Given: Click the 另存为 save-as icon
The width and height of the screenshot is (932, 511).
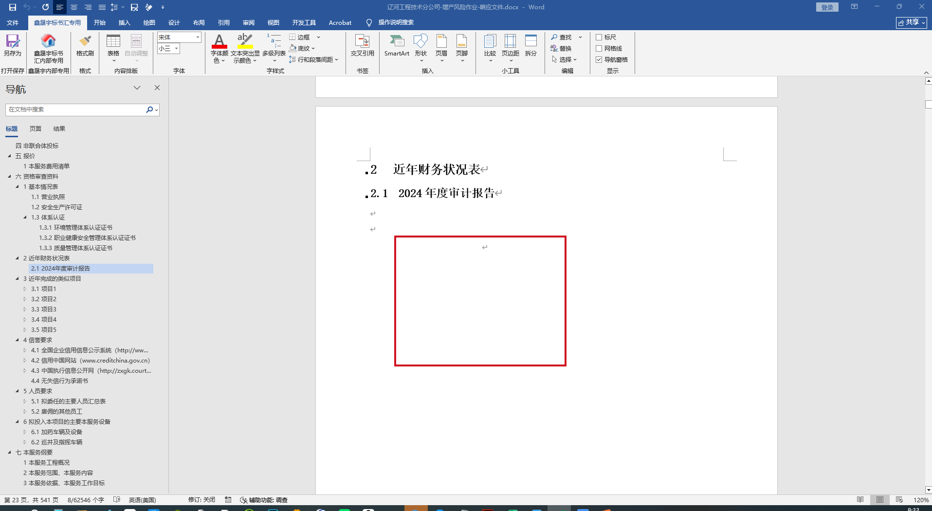Looking at the screenshot, I should pyautogui.click(x=13, y=45).
